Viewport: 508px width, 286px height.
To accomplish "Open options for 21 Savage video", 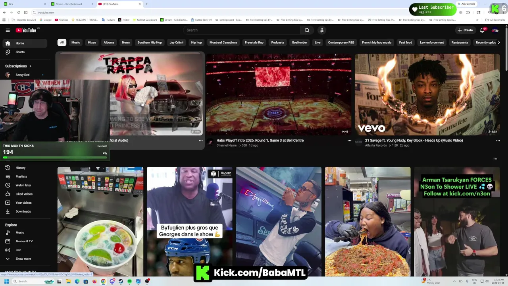I will [498, 141].
